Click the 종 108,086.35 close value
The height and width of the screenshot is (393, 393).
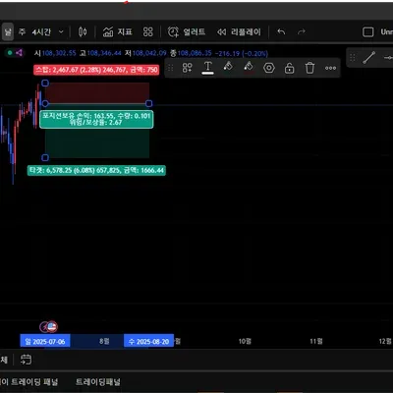pyautogui.click(x=191, y=53)
